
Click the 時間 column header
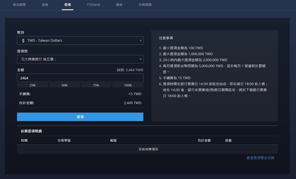(24, 141)
